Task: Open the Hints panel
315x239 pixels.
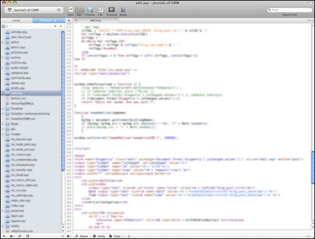Action: tap(99, 236)
